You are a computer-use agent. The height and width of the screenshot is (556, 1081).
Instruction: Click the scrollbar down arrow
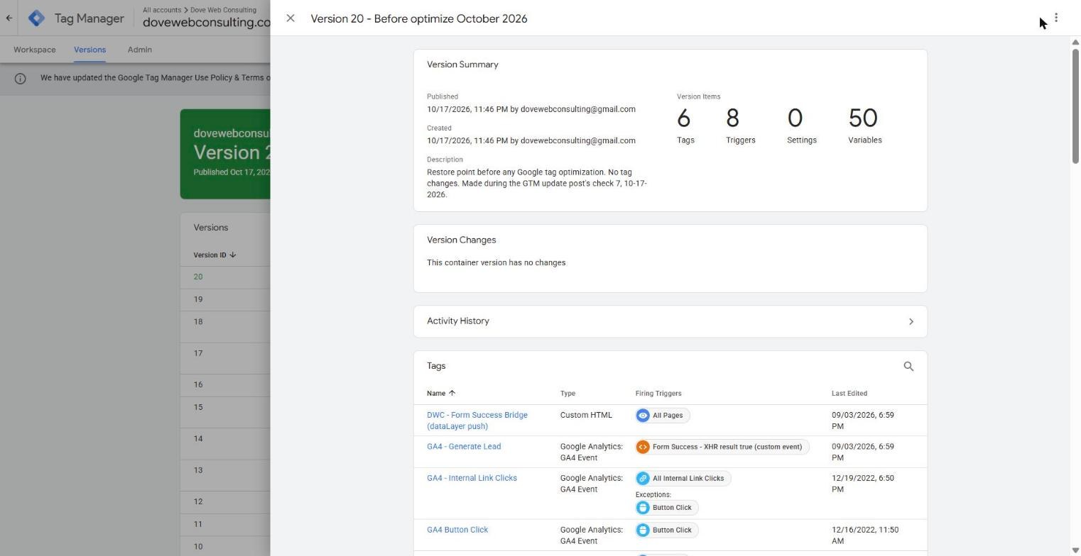click(1075, 550)
